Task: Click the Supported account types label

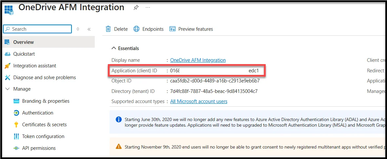Action: (138, 101)
